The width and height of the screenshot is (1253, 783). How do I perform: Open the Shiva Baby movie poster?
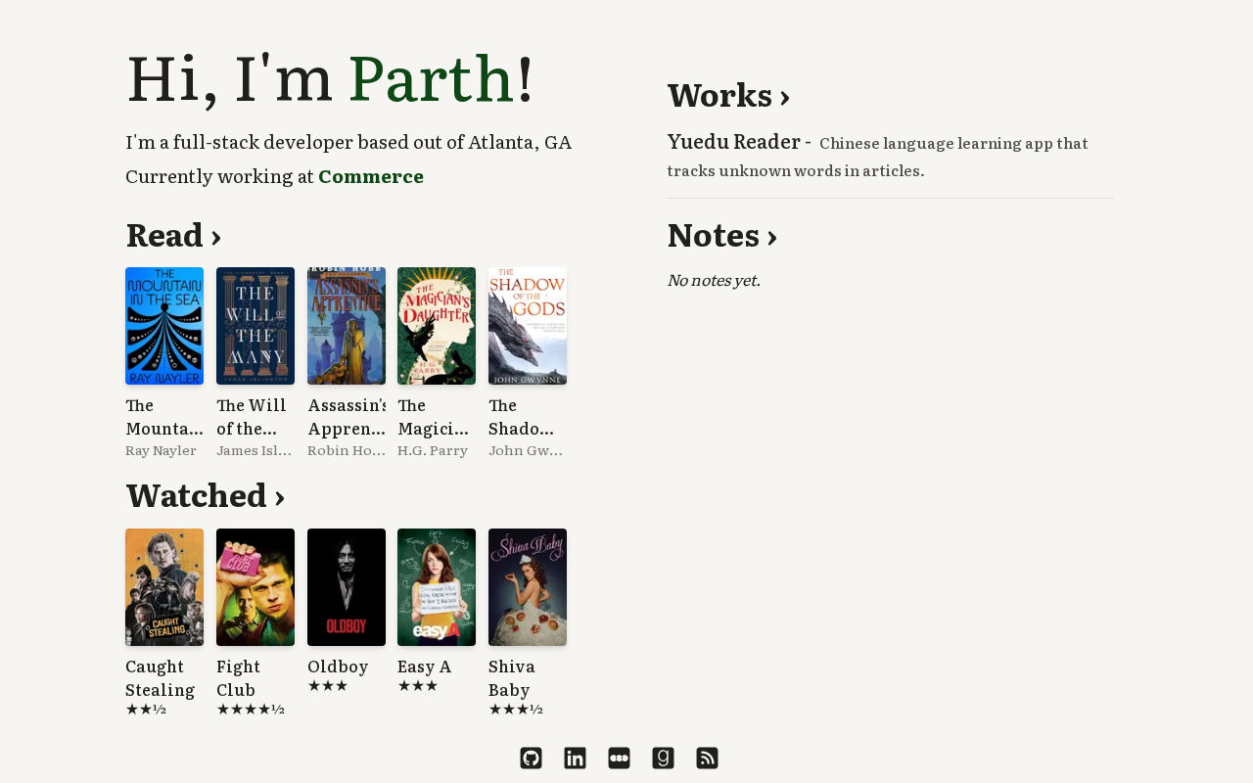[528, 587]
